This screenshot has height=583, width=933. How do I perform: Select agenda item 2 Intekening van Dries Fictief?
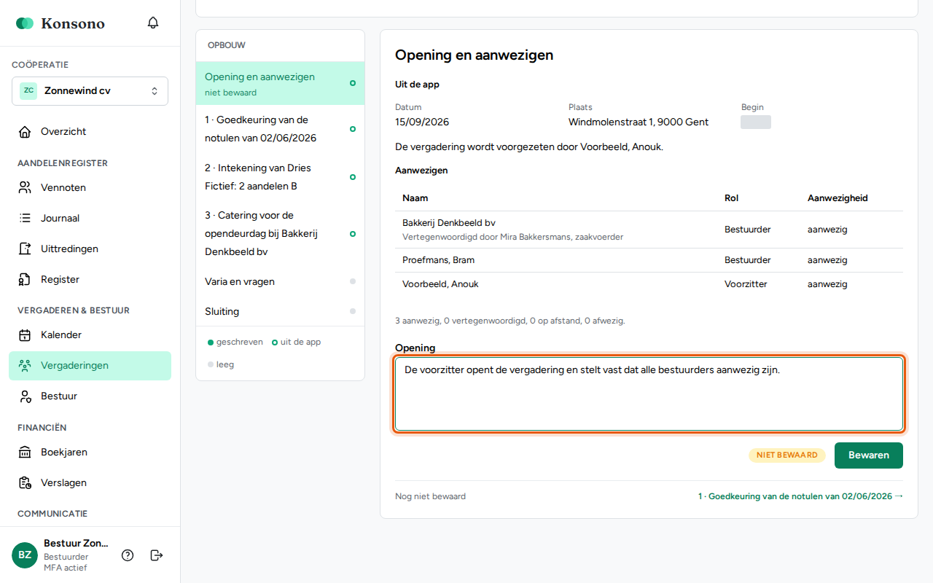click(280, 177)
